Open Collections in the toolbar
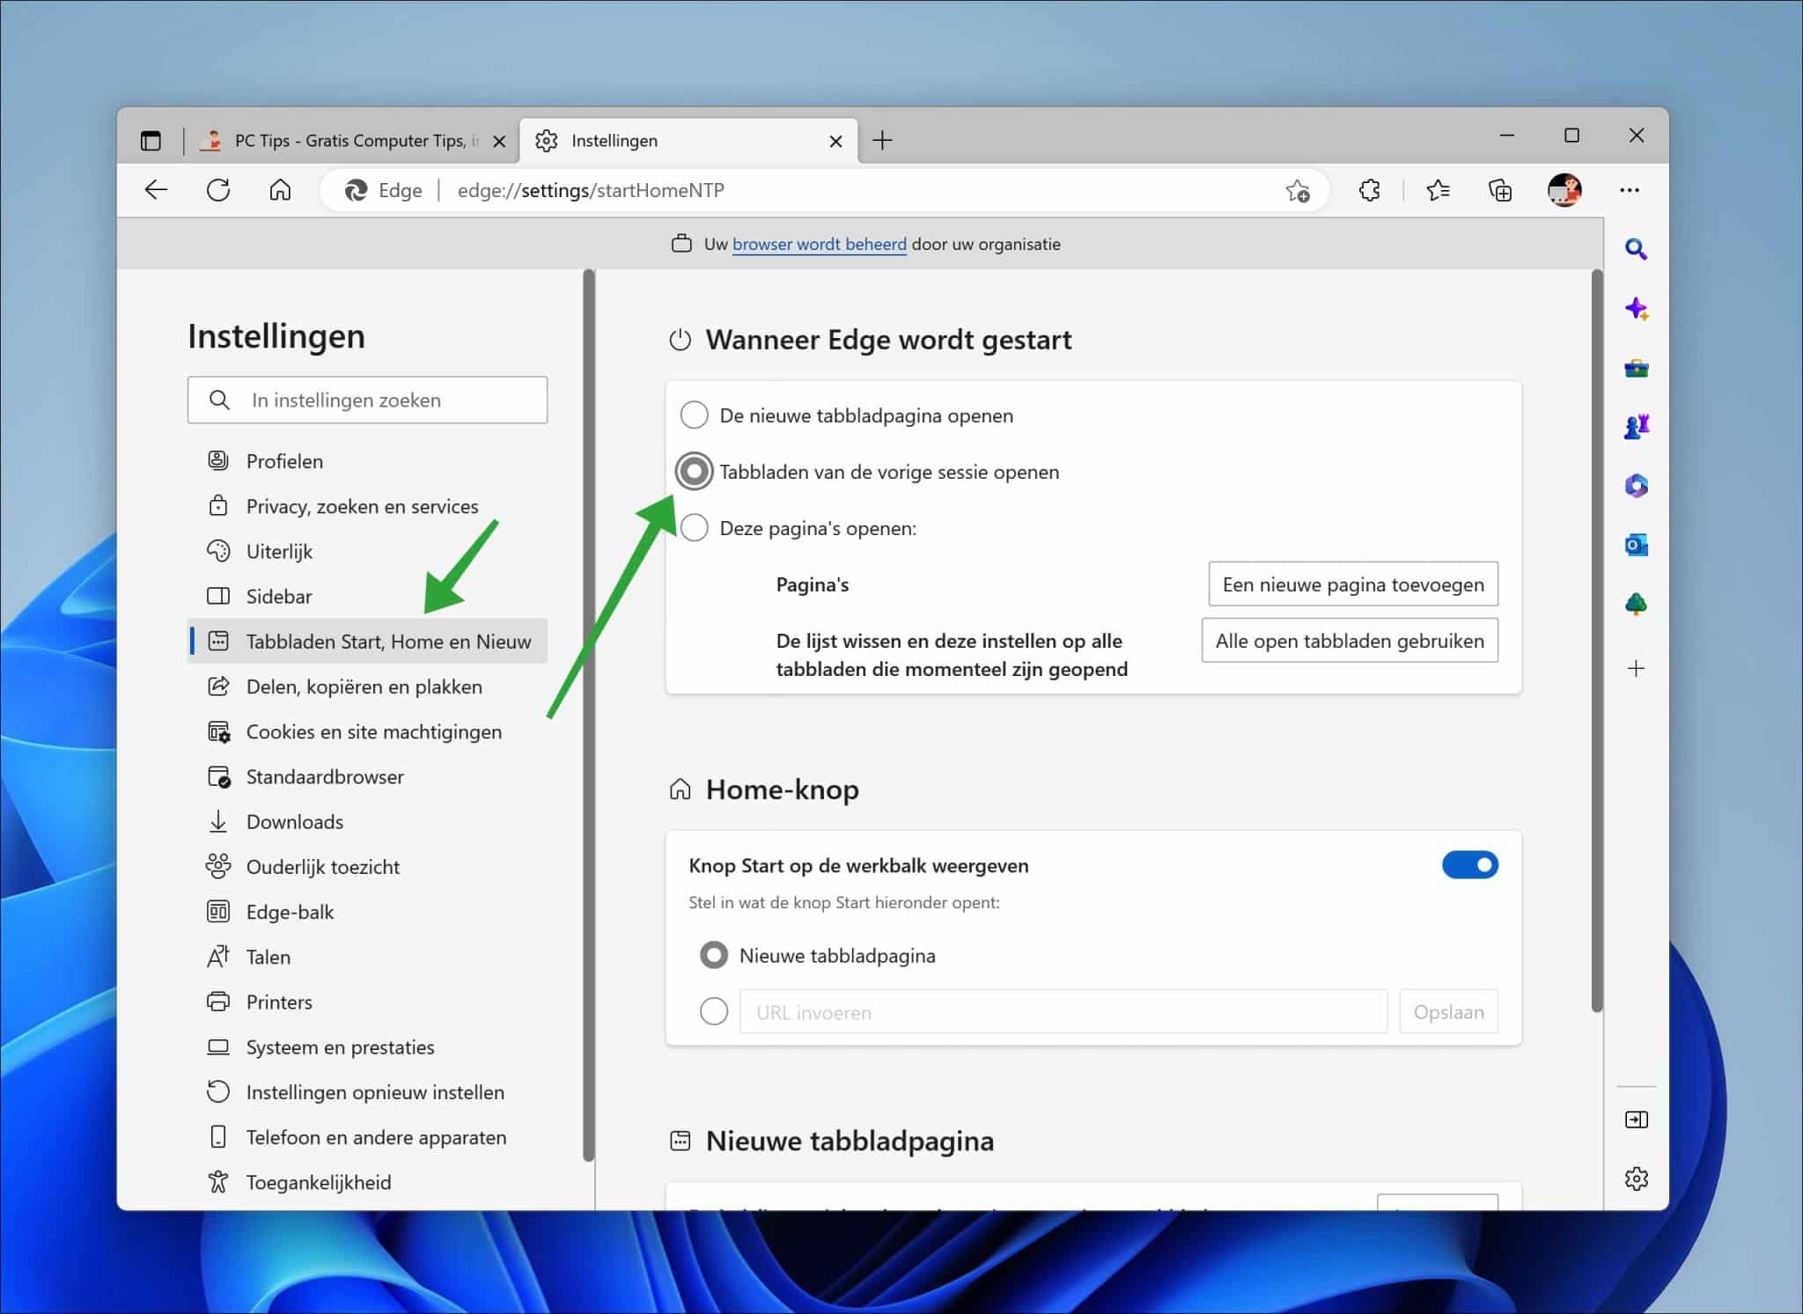Viewport: 1803px width, 1314px height. pos(1499,190)
